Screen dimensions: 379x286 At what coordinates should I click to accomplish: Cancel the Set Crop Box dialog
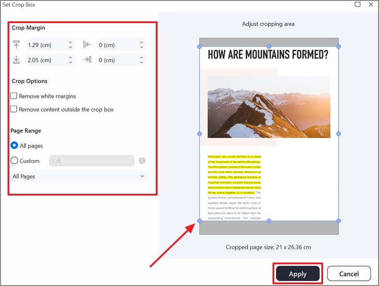coord(349,273)
